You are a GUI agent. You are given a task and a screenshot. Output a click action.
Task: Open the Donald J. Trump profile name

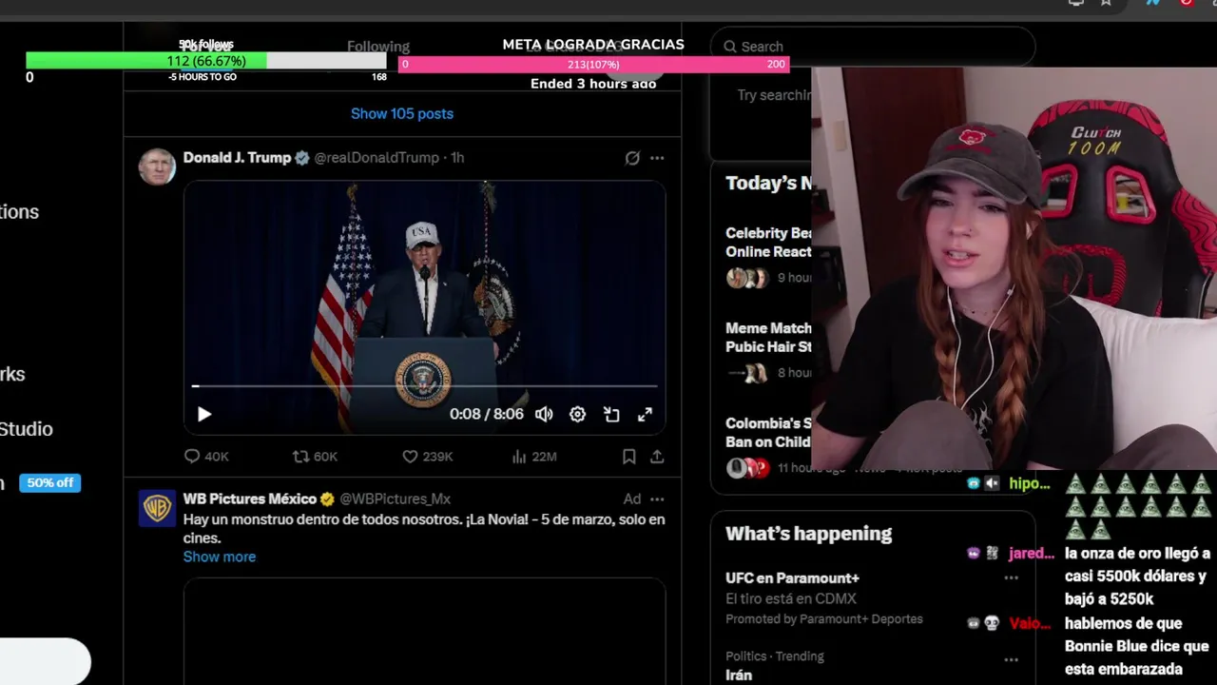pos(237,158)
